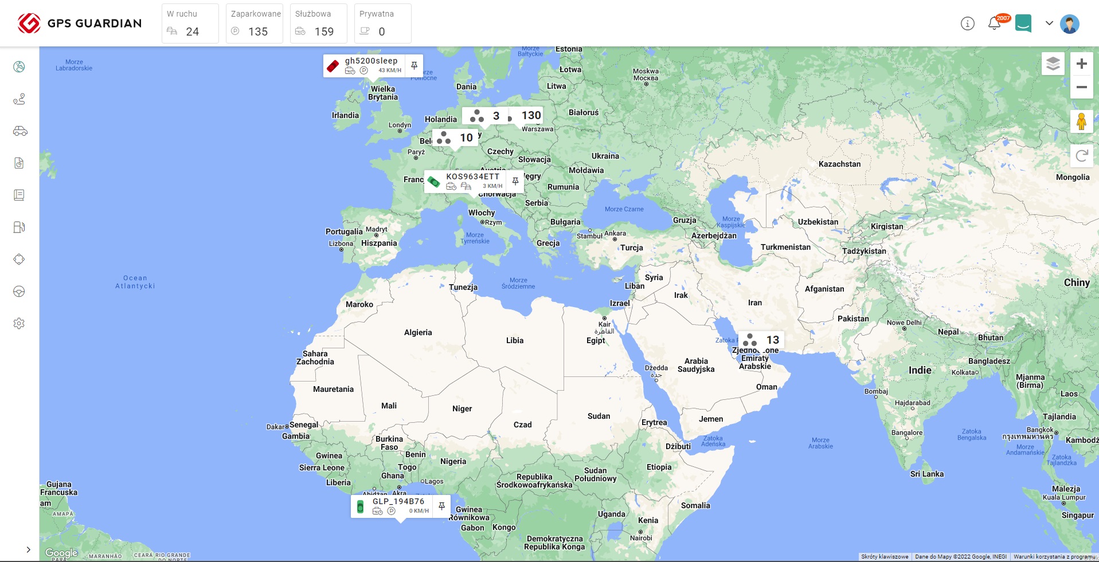The height and width of the screenshot is (562, 1099).
Task: Click the parked icon on gh5200sleep label
Action: tap(363, 70)
